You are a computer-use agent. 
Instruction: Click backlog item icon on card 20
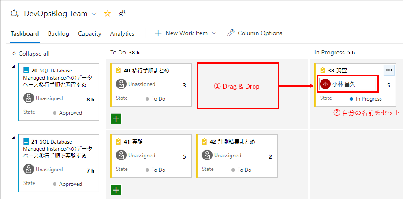(x=26, y=70)
